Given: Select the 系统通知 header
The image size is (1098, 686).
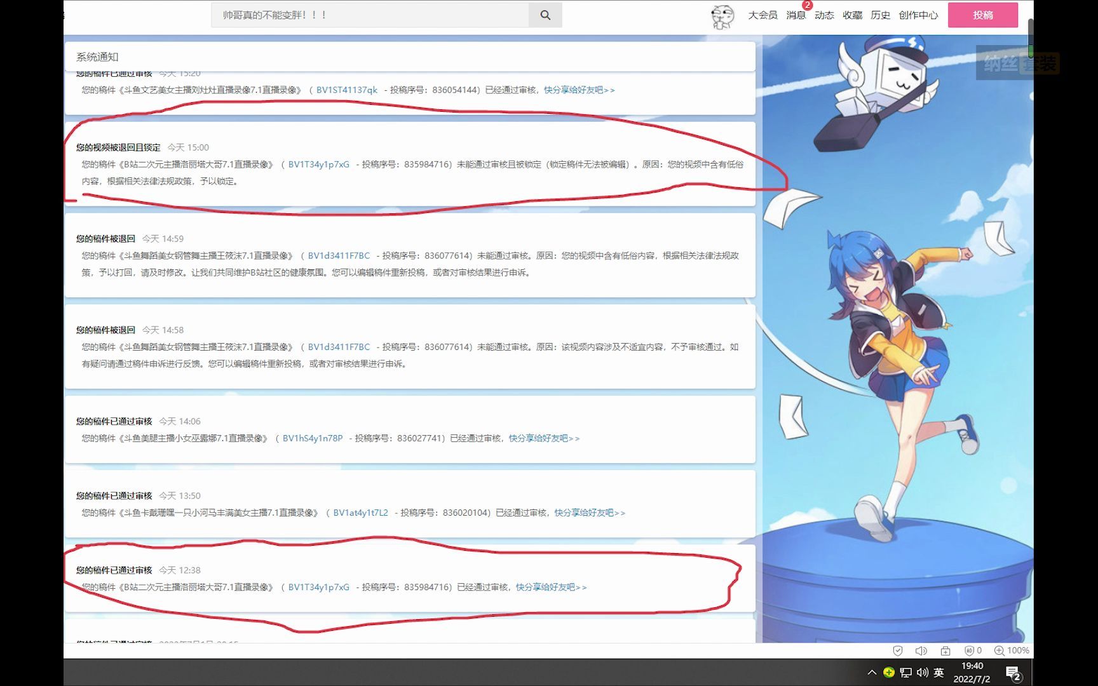Looking at the screenshot, I should (97, 57).
